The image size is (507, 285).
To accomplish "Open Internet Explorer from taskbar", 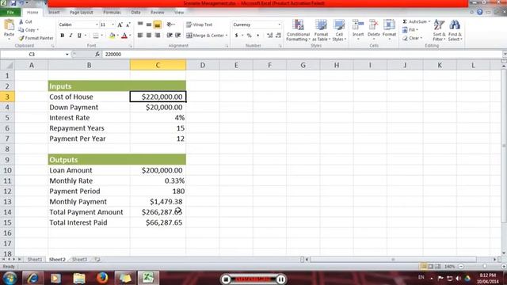I will tap(32, 278).
